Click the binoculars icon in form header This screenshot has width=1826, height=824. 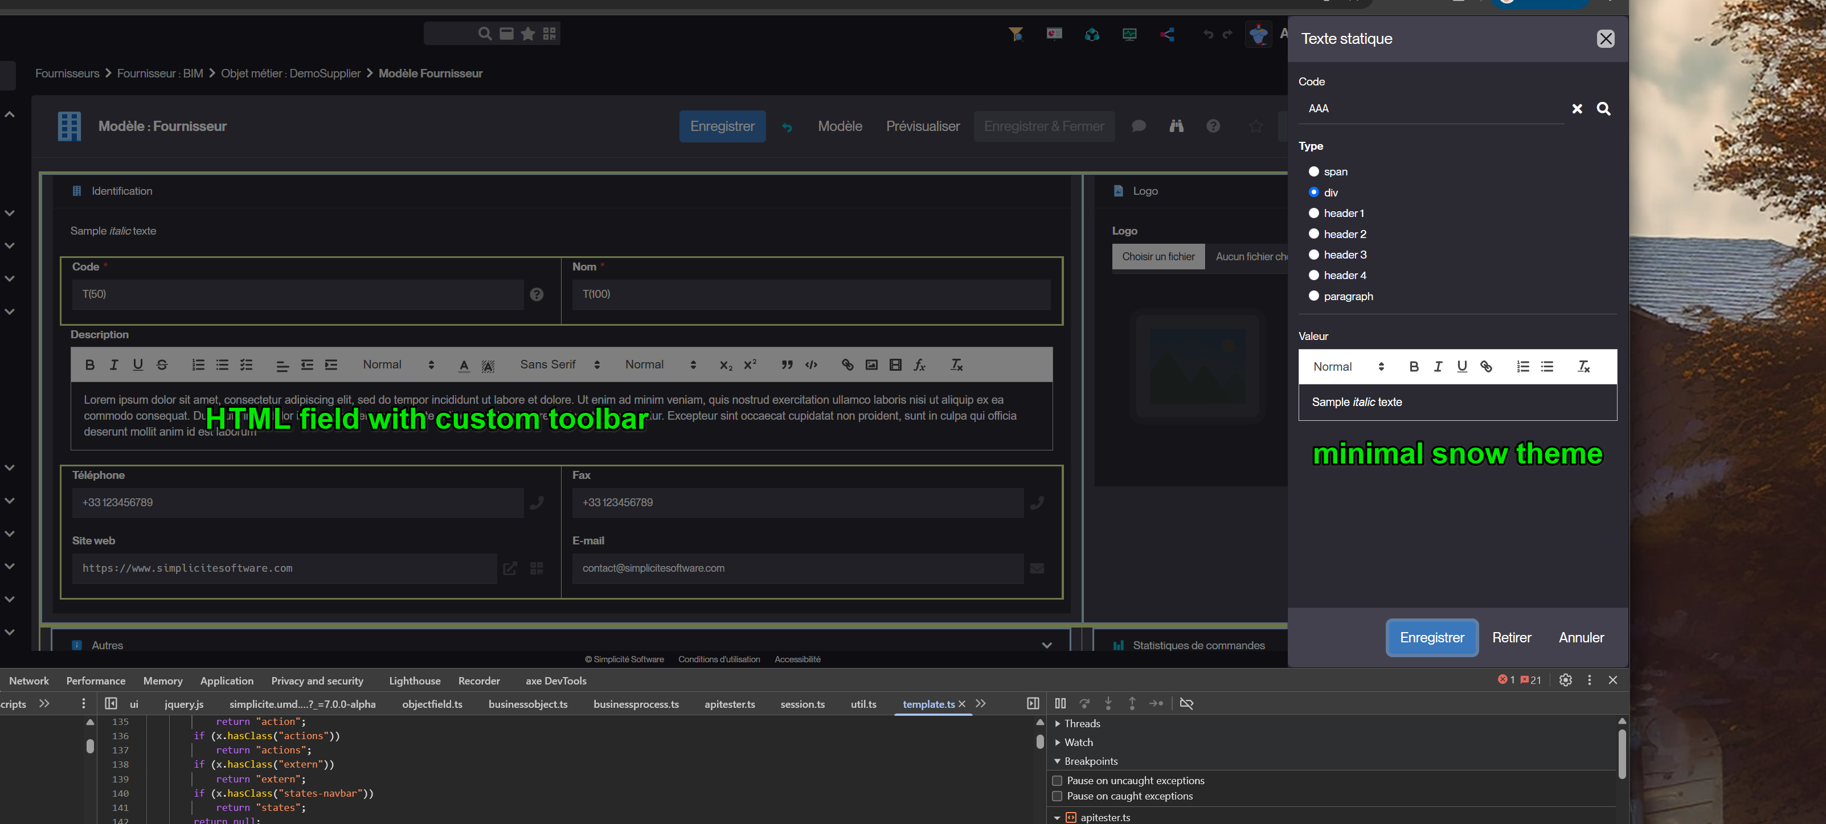tap(1176, 126)
